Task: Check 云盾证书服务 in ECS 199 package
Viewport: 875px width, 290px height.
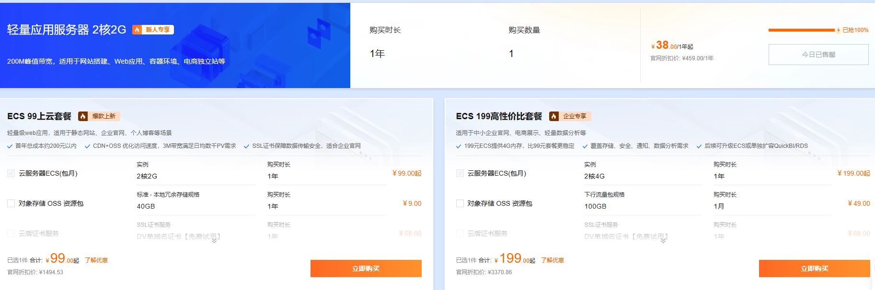Action: point(460,234)
